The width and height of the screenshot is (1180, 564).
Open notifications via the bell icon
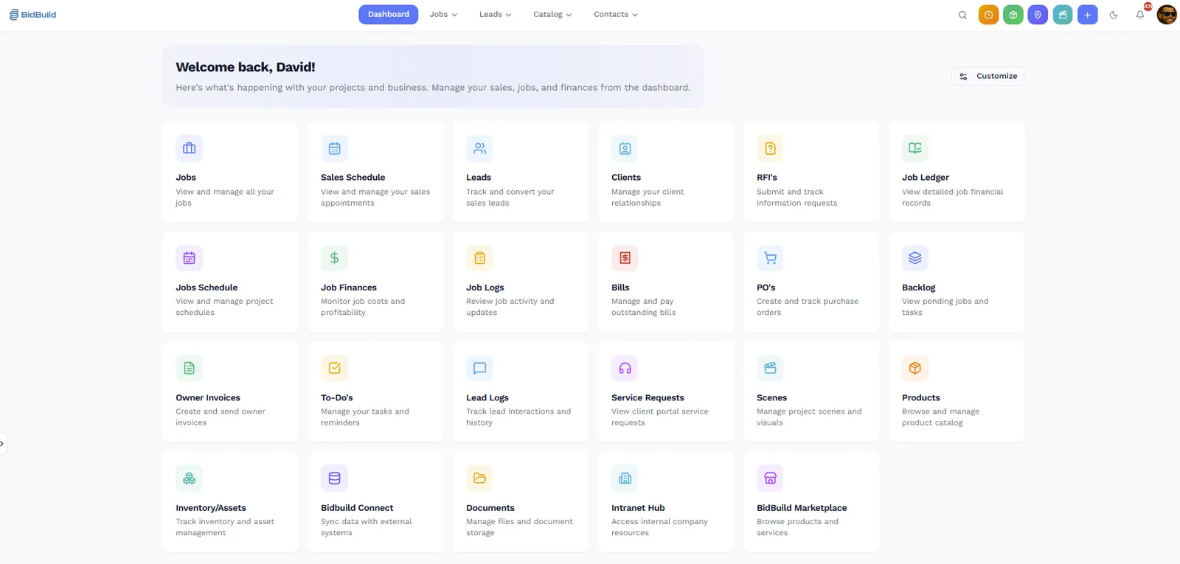point(1140,15)
